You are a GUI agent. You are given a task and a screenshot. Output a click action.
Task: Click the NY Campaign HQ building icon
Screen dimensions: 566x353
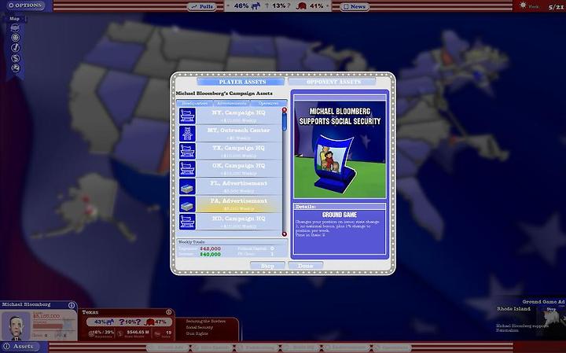click(x=187, y=116)
